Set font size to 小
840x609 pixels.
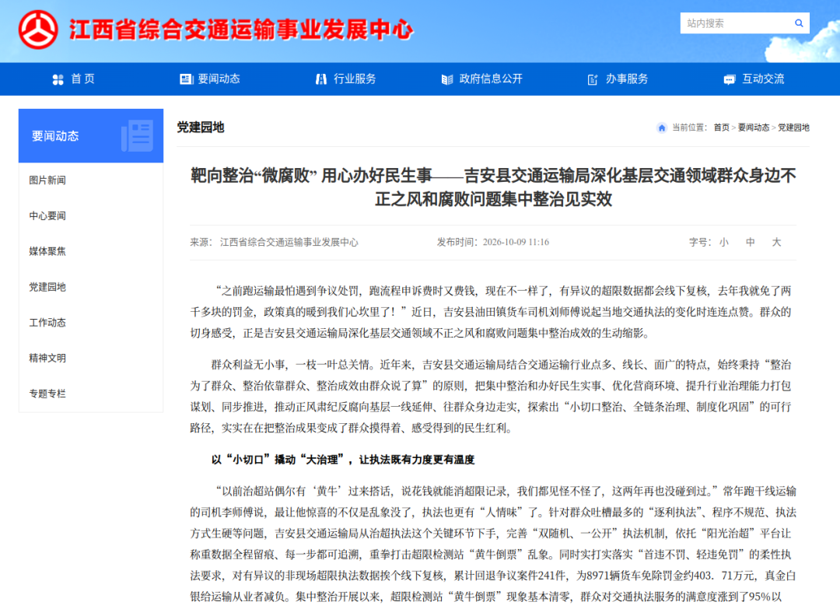pos(724,242)
